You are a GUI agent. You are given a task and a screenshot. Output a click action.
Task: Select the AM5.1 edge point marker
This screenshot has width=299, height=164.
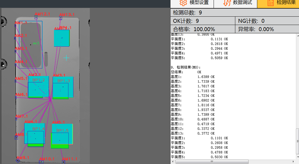pyautogui.click(x=16, y=81)
